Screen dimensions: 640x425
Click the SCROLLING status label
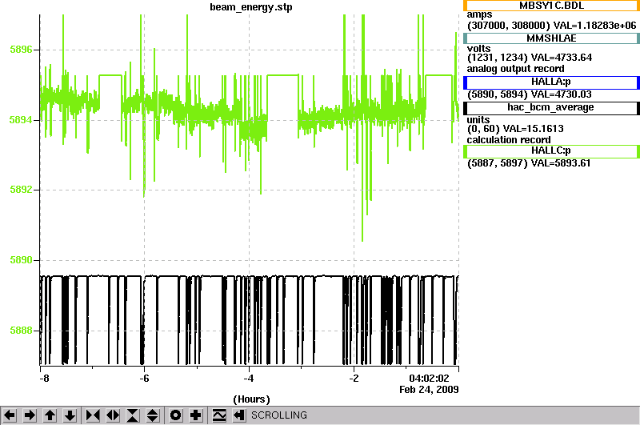[x=278, y=415]
